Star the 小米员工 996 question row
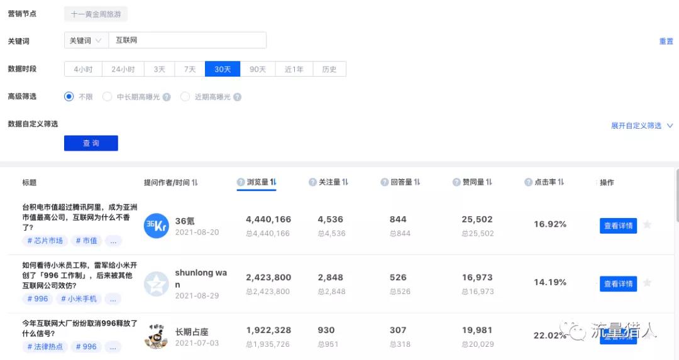 pos(647,283)
